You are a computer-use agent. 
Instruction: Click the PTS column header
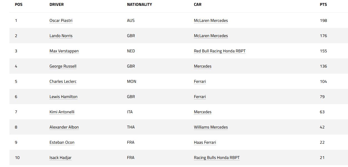coord(323,5)
